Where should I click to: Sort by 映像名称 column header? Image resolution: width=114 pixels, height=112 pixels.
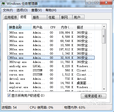click(19, 27)
